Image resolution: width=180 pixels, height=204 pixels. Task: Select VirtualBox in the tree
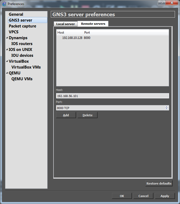tap(19, 61)
